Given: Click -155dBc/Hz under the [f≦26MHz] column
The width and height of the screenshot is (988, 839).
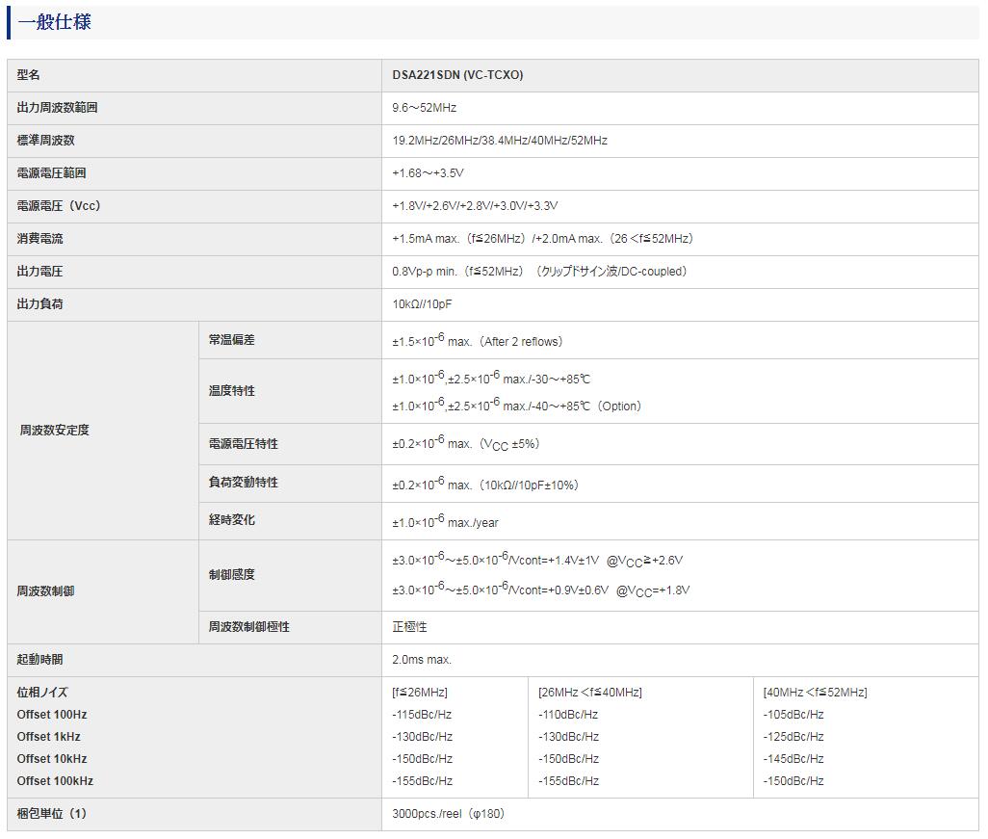Looking at the screenshot, I should point(422,780).
